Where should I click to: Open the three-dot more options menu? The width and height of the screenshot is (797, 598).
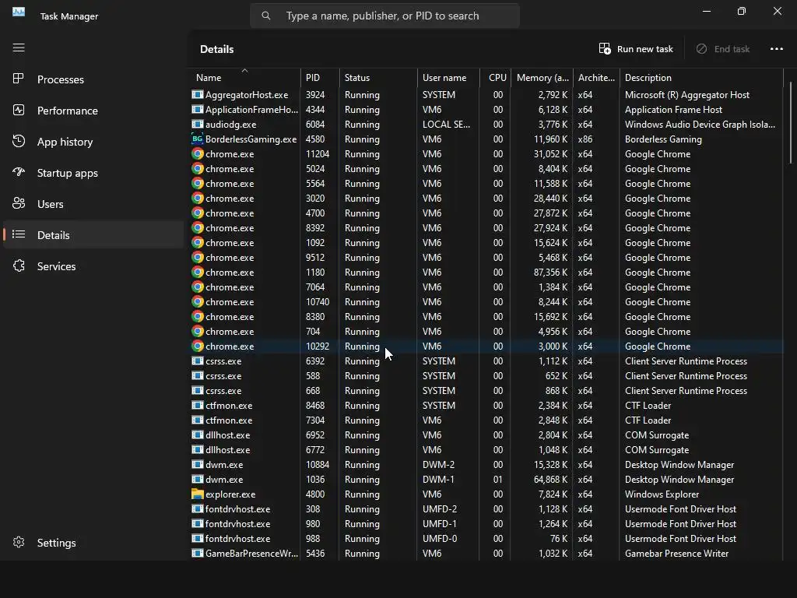pos(776,49)
